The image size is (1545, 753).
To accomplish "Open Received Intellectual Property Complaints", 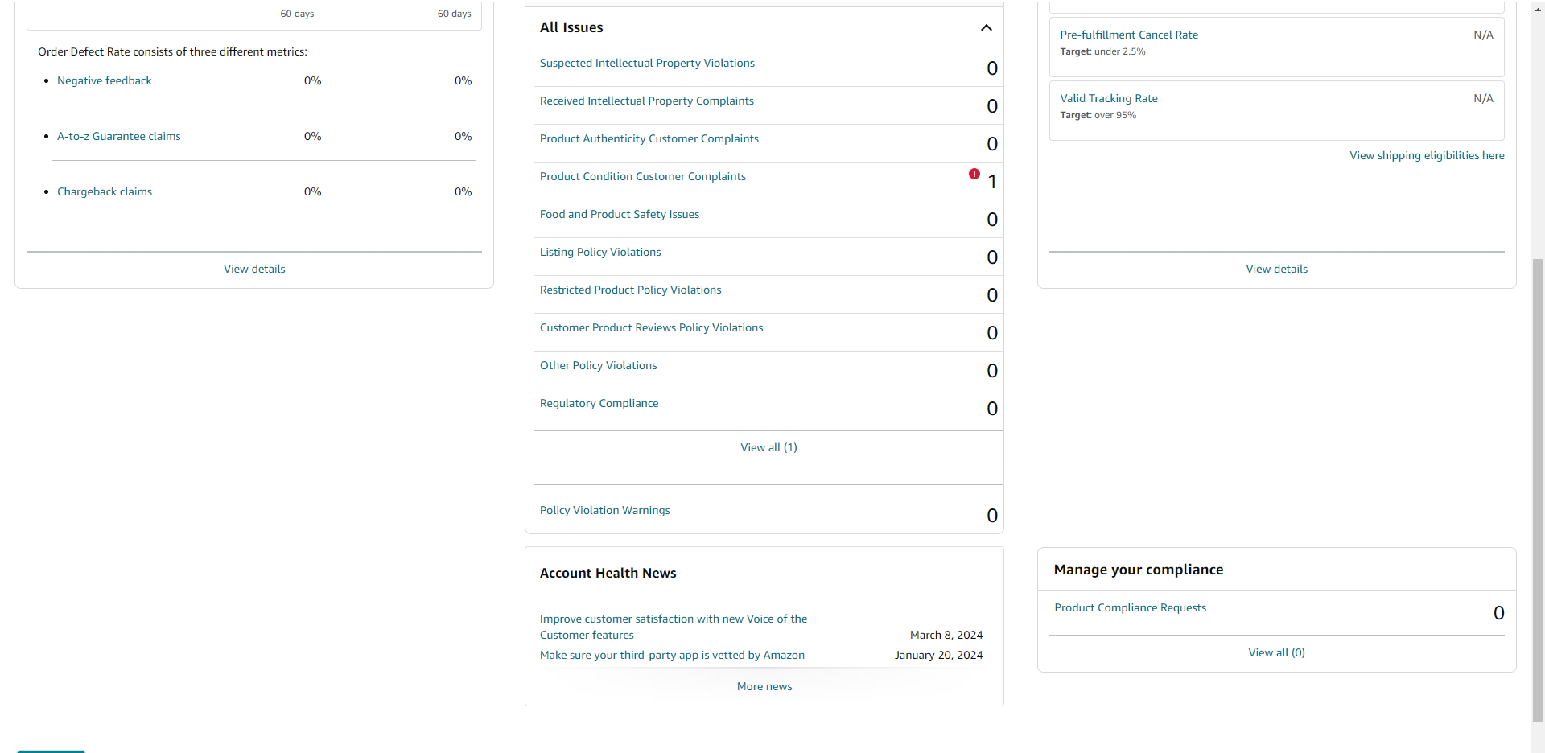I will point(647,101).
